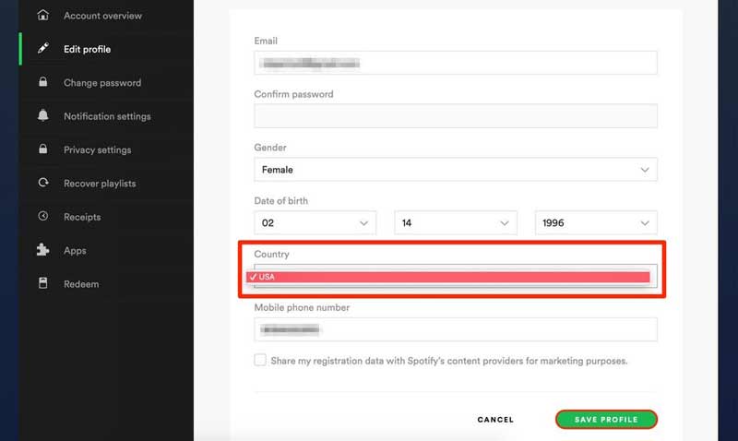The width and height of the screenshot is (738, 441).
Task: Click the Edit profile pencil icon
Action: (42, 49)
